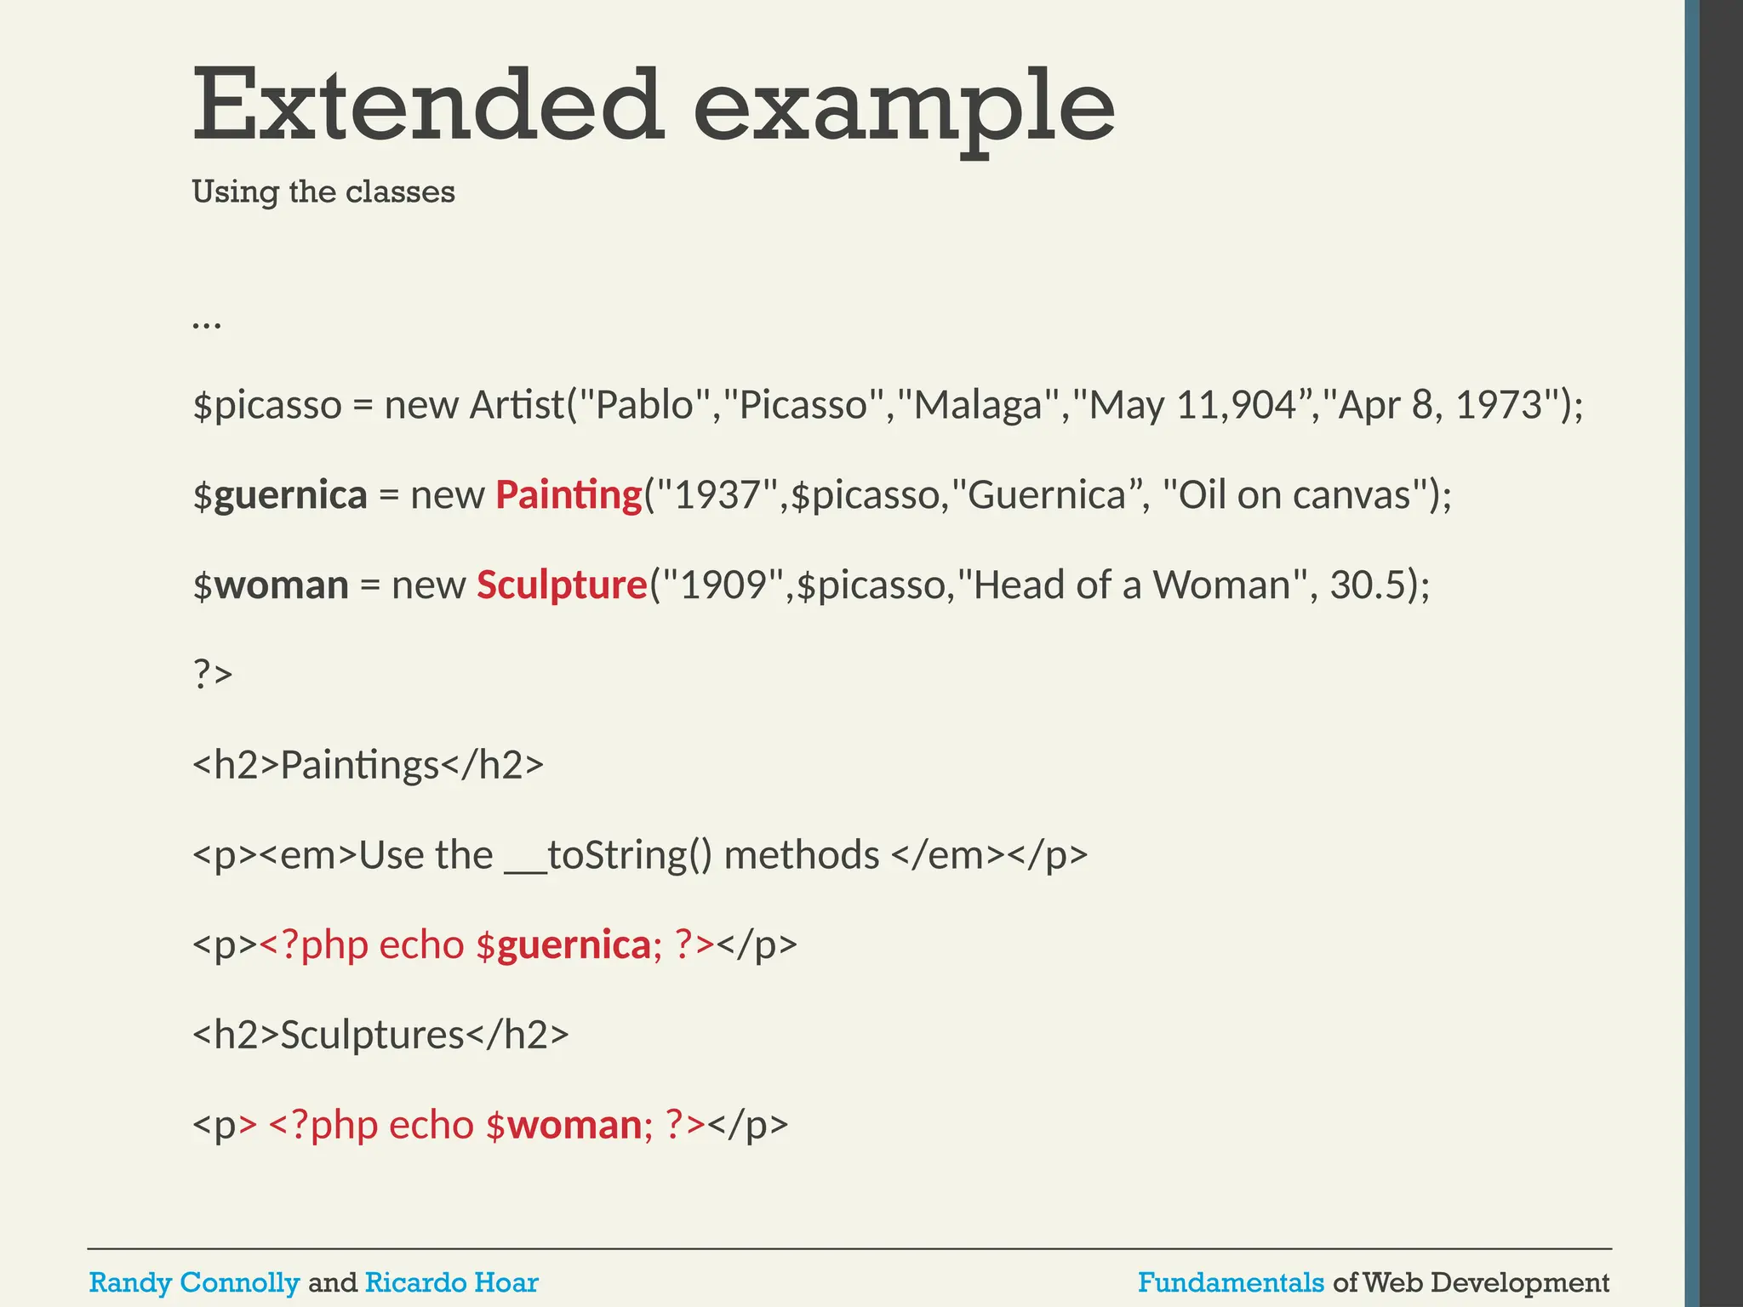Click the bold '$guernica' variable in assignment
1743x1307 pixels.
pyautogui.click(x=280, y=495)
